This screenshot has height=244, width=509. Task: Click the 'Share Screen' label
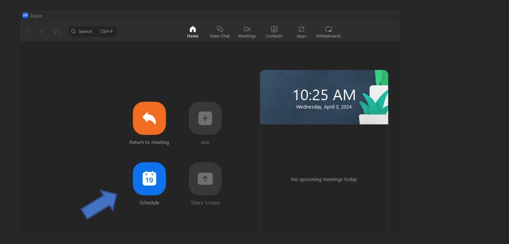click(x=205, y=203)
